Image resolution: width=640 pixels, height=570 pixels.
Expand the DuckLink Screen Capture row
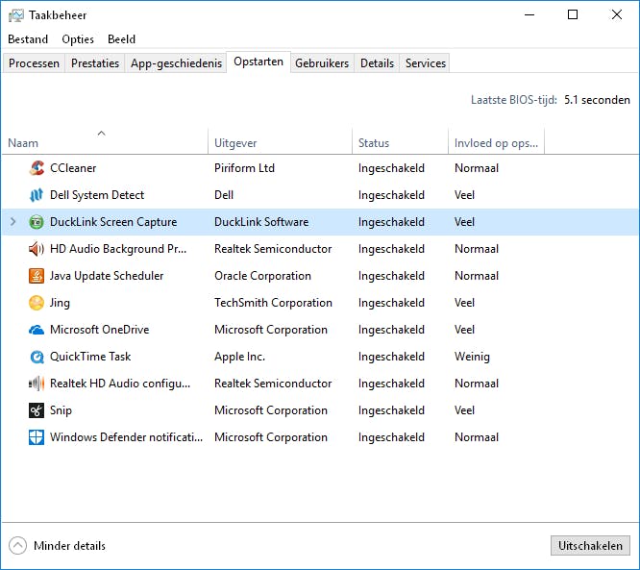12,222
